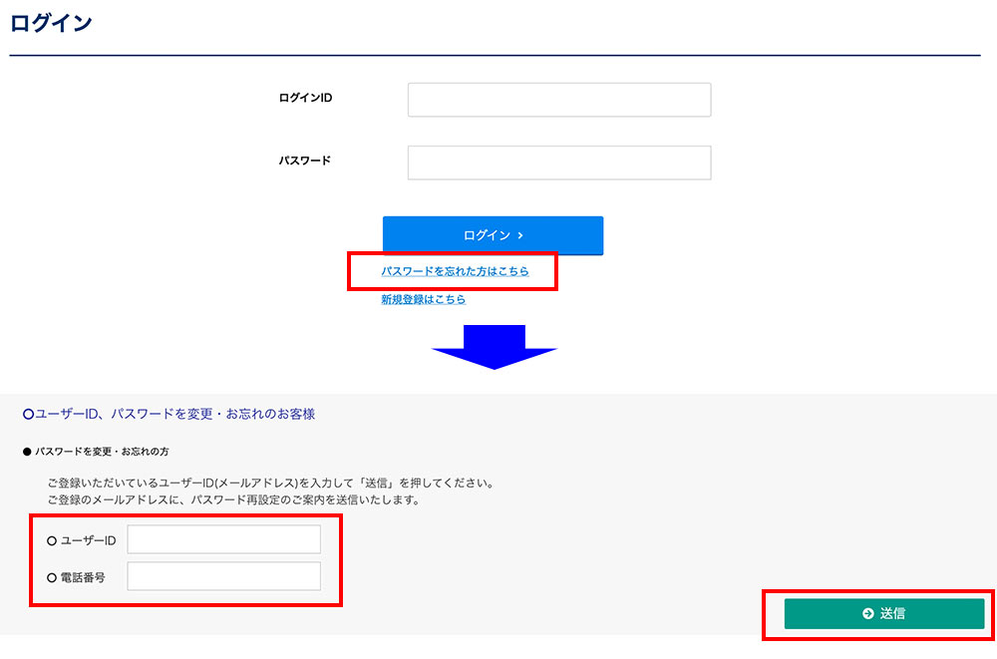Click the ログイン page heading
The height and width of the screenshot is (659, 997).
51,24
